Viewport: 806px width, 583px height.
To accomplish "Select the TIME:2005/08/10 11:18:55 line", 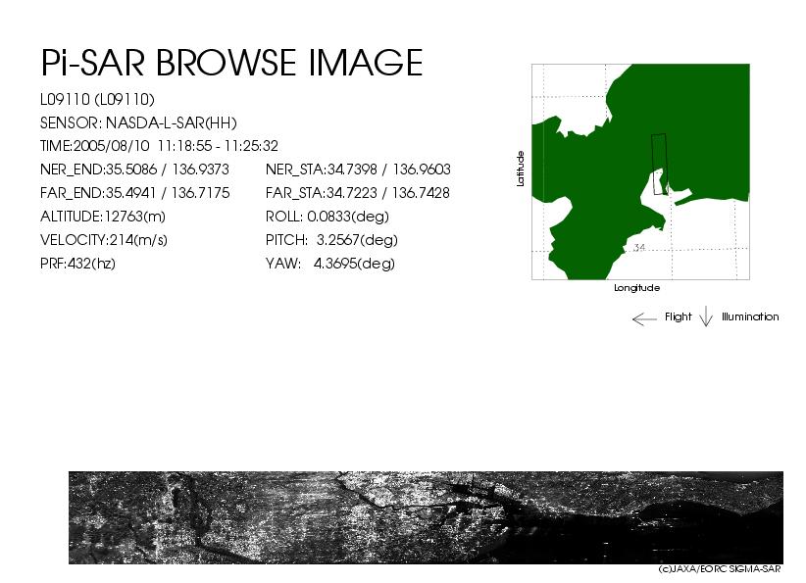I will click(159, 146).
